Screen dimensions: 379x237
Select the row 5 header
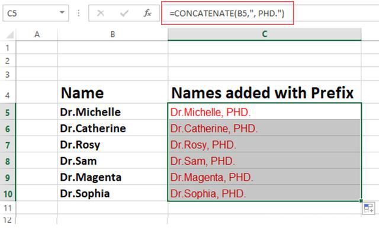[8, 111]
